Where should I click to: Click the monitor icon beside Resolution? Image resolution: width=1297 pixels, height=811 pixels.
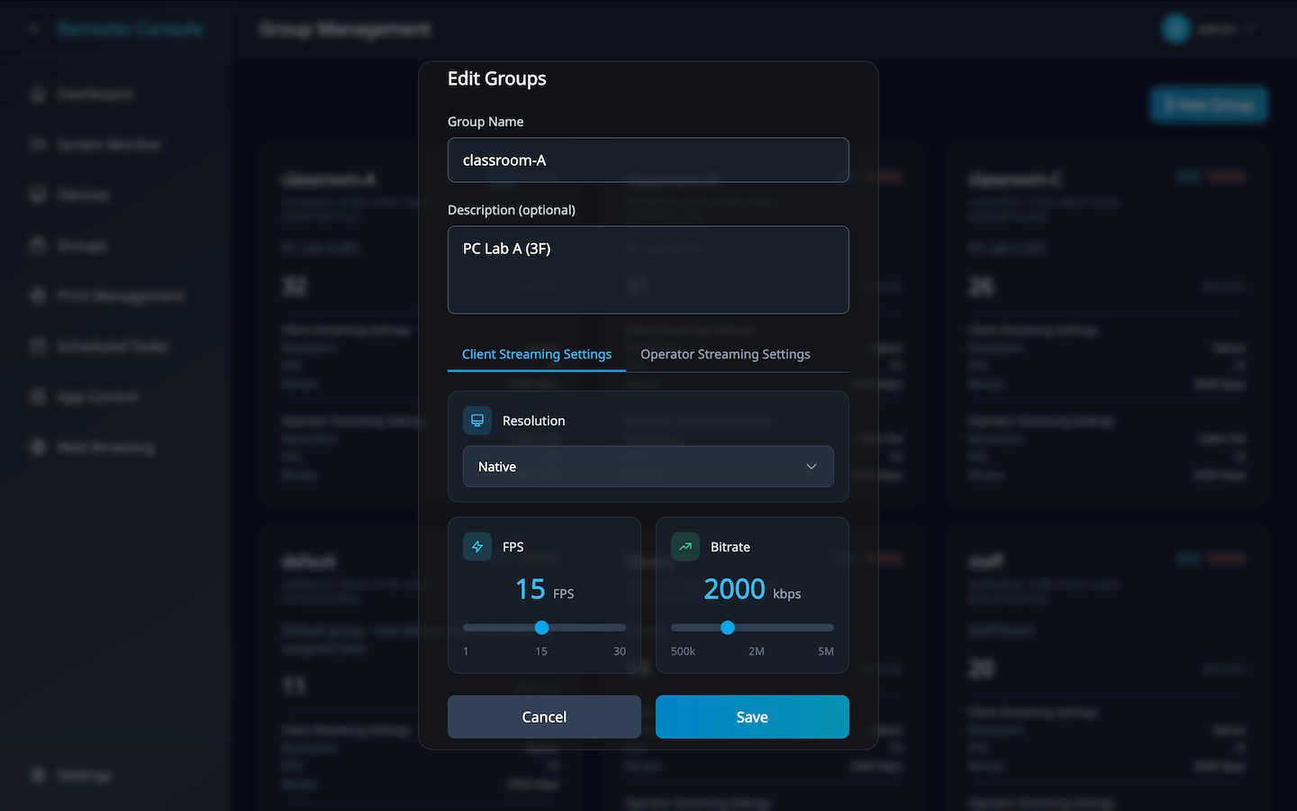477,421
